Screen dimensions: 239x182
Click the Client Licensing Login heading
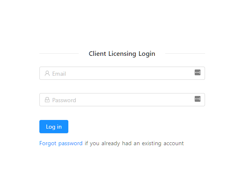122,54
